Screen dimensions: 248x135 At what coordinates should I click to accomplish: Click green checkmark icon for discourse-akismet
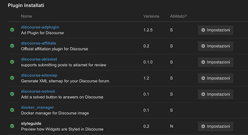[x=12, y=62]
